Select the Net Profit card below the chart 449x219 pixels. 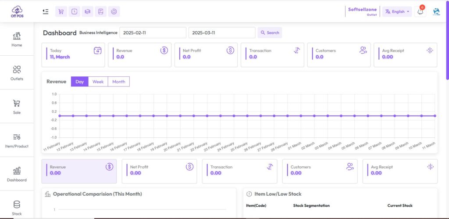click(x=159, y=171)
